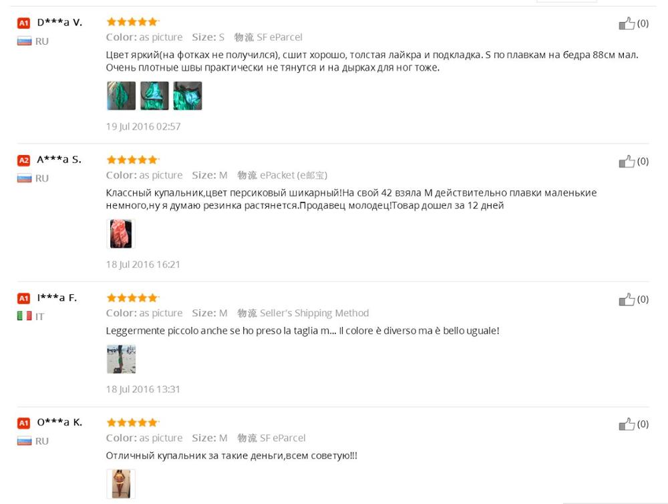
Task: Click the date 18 Jul 2016 16:21
Action: [x=143, y=264]
